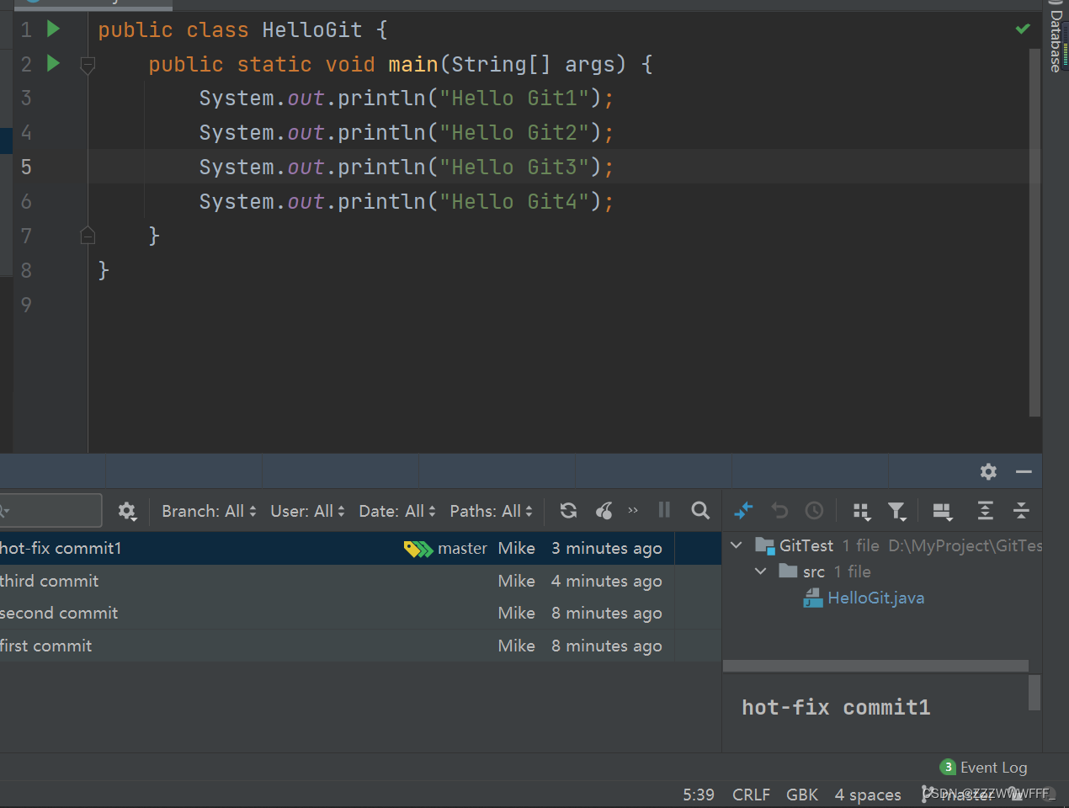This screenshot has width=1069, height=808.
Task: Change line separator via CRLF
Action: coord(751,795)
